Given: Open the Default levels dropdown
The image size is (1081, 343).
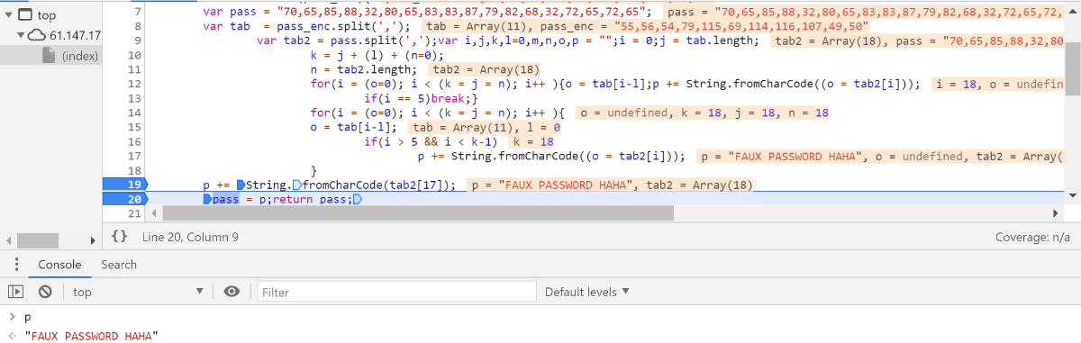Looking at the screenshot, I should [x=586, y=292].
